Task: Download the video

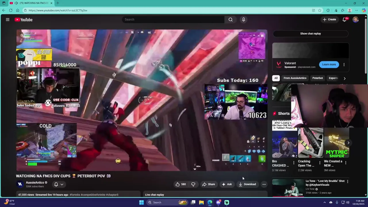Action: [247, 184]
